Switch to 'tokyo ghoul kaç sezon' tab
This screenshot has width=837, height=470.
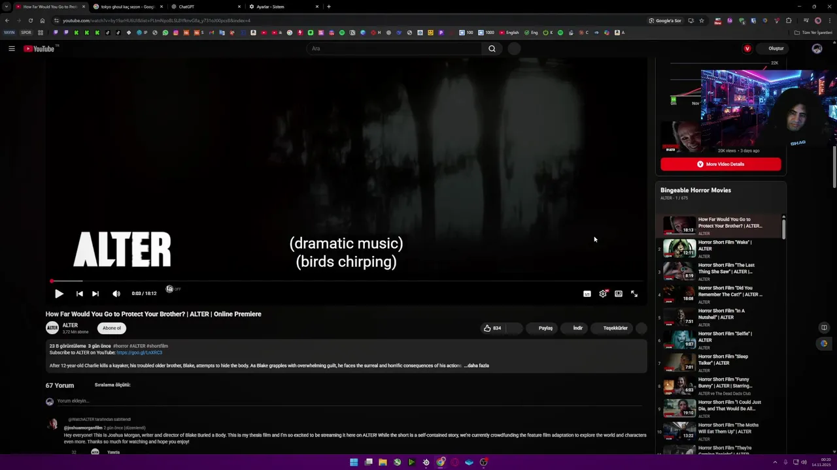click(128, 7)
